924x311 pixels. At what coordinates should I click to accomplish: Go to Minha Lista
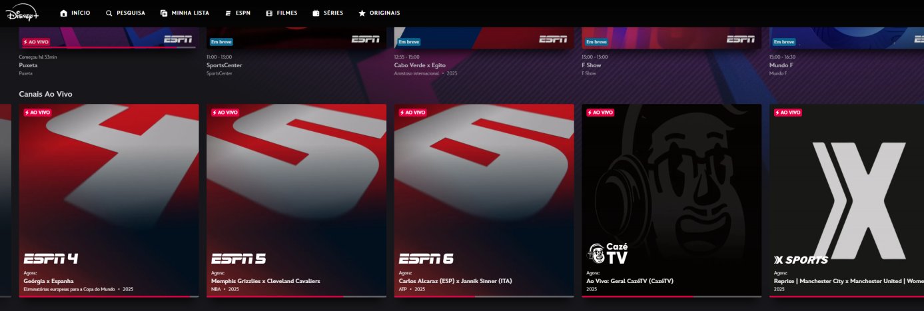[x=191, y=13]
